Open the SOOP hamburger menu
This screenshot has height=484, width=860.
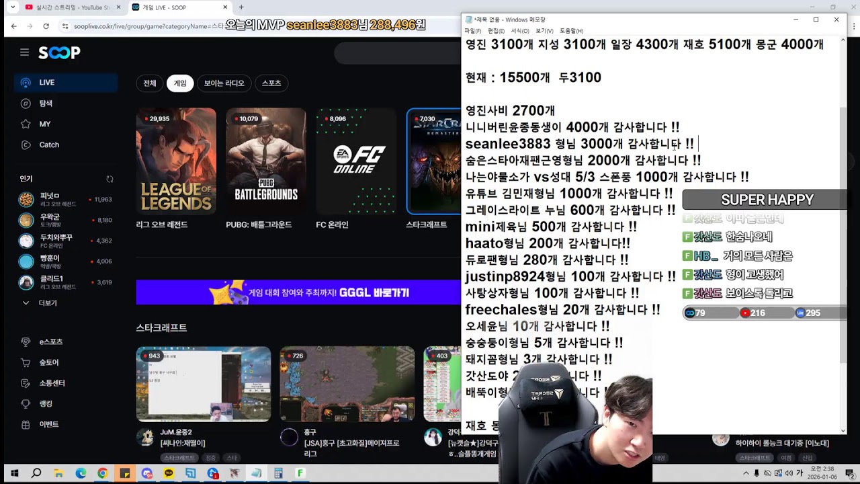pyautogui.click(x=24, y=52)
